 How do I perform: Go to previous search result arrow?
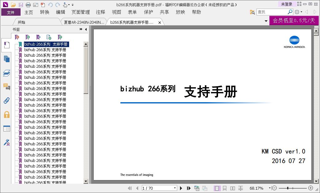(x=306, y=12)
